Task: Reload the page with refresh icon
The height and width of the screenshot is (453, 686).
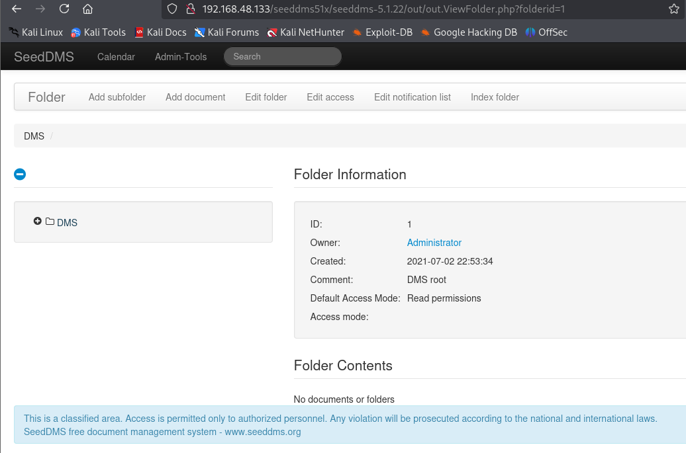Action: pyautogui.click(x=64, y=9)
